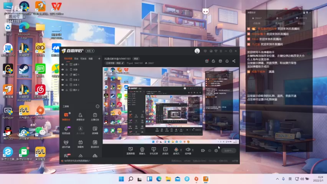Open Microsoft Edge desktop shortcut
Screen dimensions: 327x184
point(24,30)
